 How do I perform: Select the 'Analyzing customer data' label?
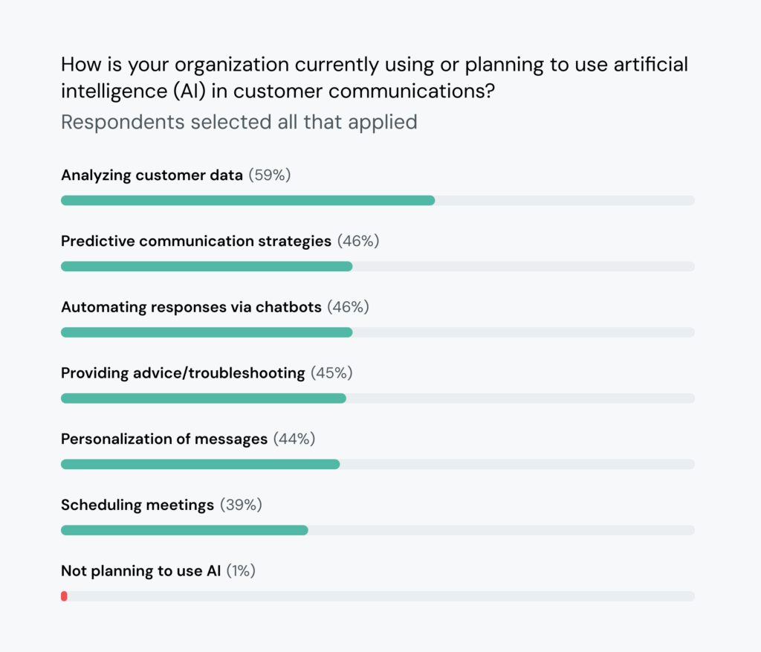pos(152,175)
